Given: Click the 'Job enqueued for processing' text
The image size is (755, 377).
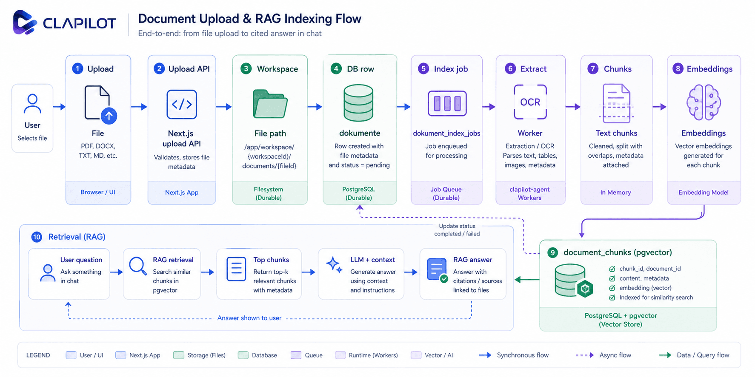Looking at the screenshot, I should pyautogui.click(x=446, y=151).
